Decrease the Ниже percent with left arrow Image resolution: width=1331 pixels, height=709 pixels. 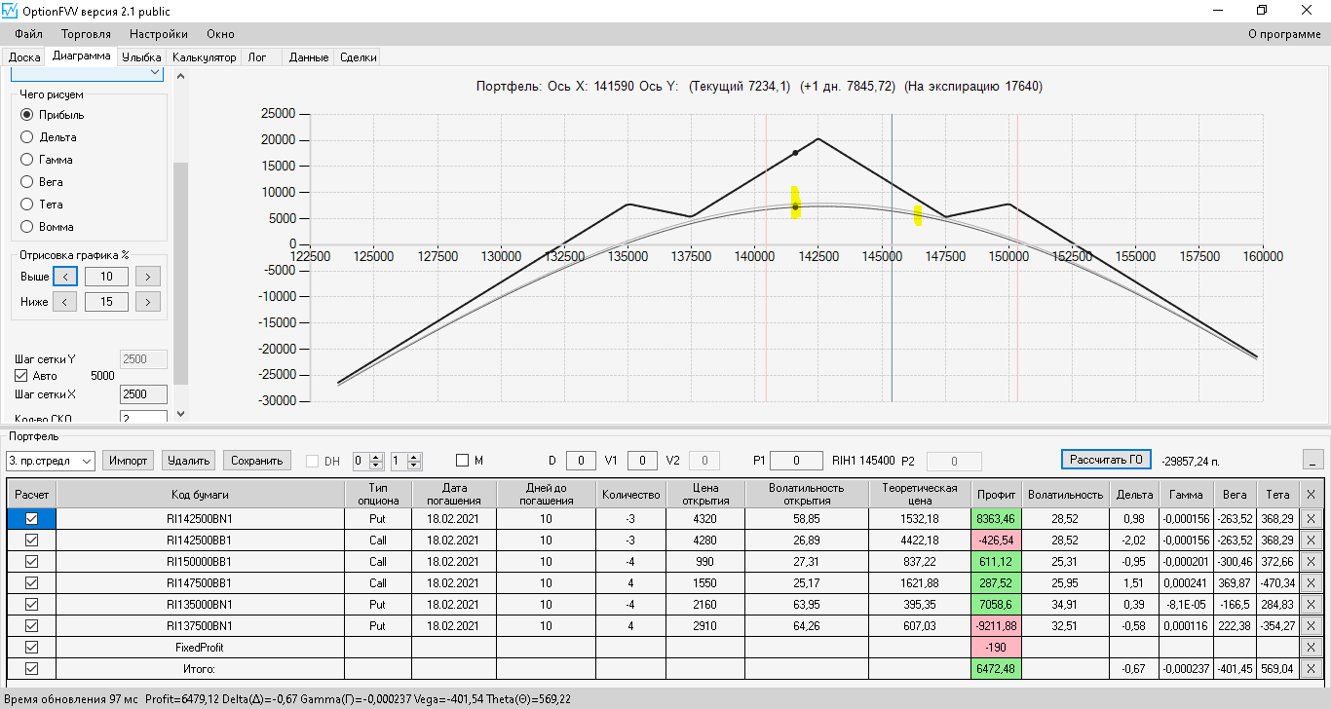coord(64,302)
